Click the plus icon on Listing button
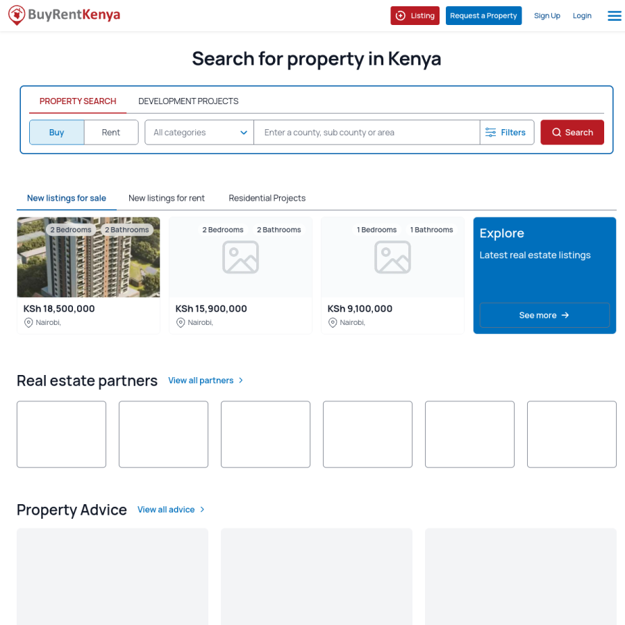The height and width of the screenshot is (625, 625). coord(401,15)
